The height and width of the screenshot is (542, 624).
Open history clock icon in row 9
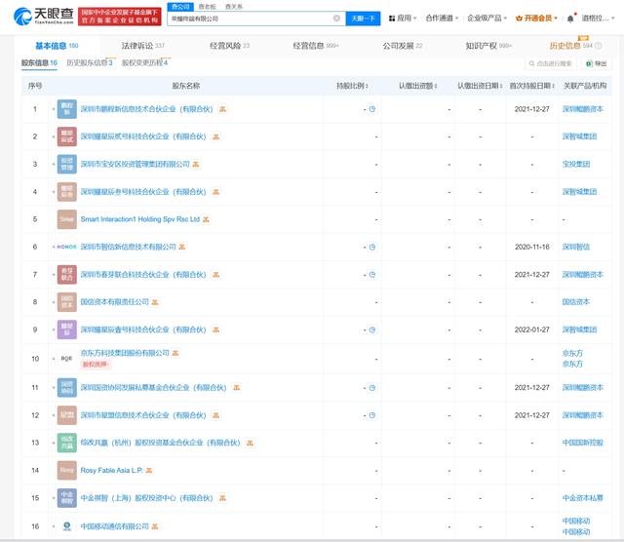click(x=372, y=329)
